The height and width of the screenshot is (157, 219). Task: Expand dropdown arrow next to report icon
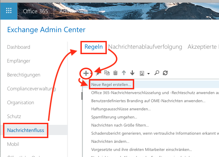148,73
